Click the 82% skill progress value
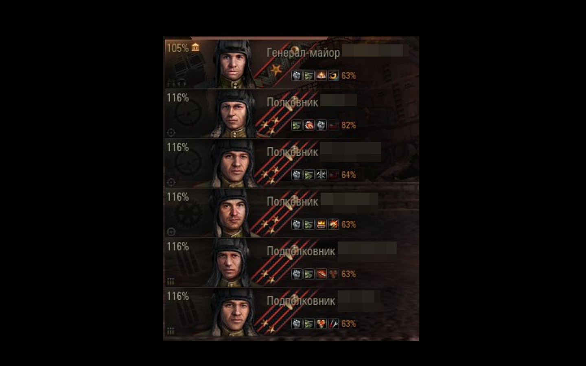Screen dimensions: 586x366 click(x=349, y=125)
